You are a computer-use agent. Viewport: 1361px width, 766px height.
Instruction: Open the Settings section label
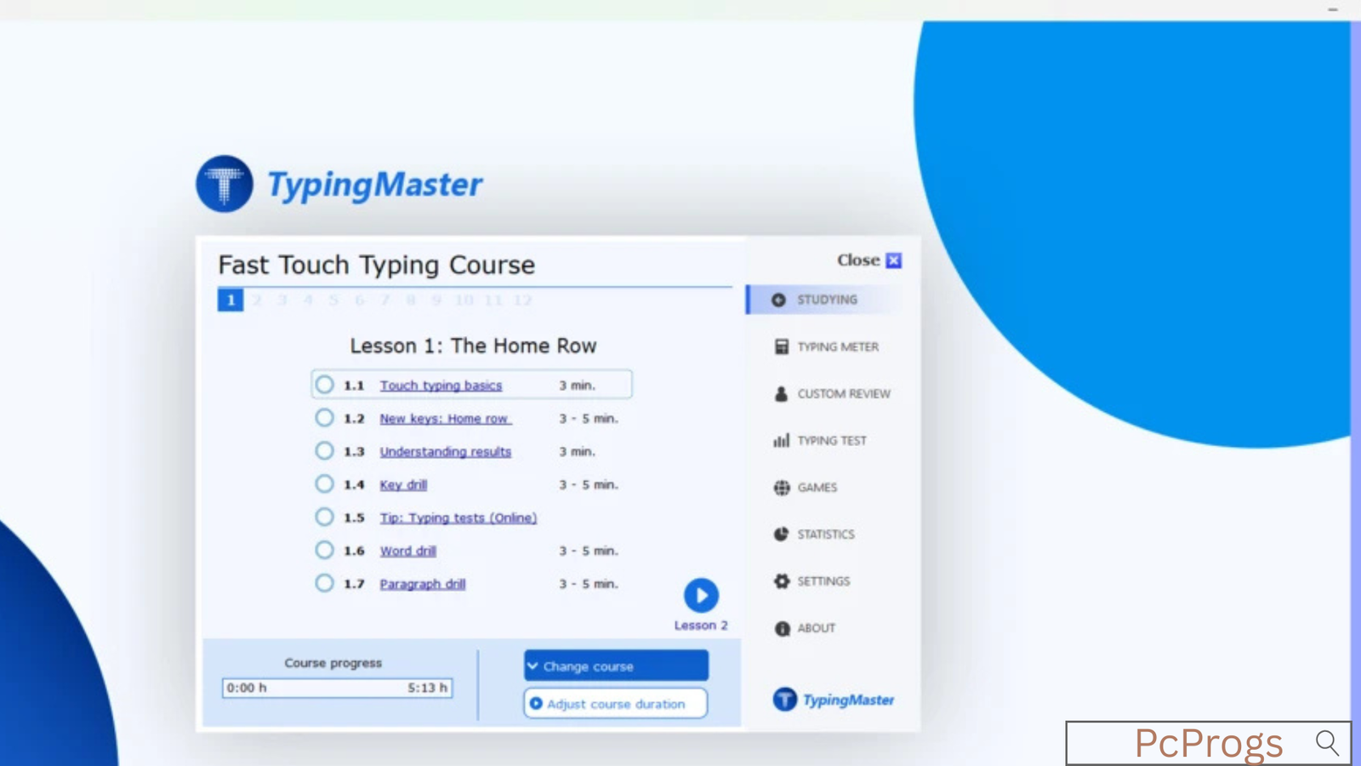pos(823,581)
